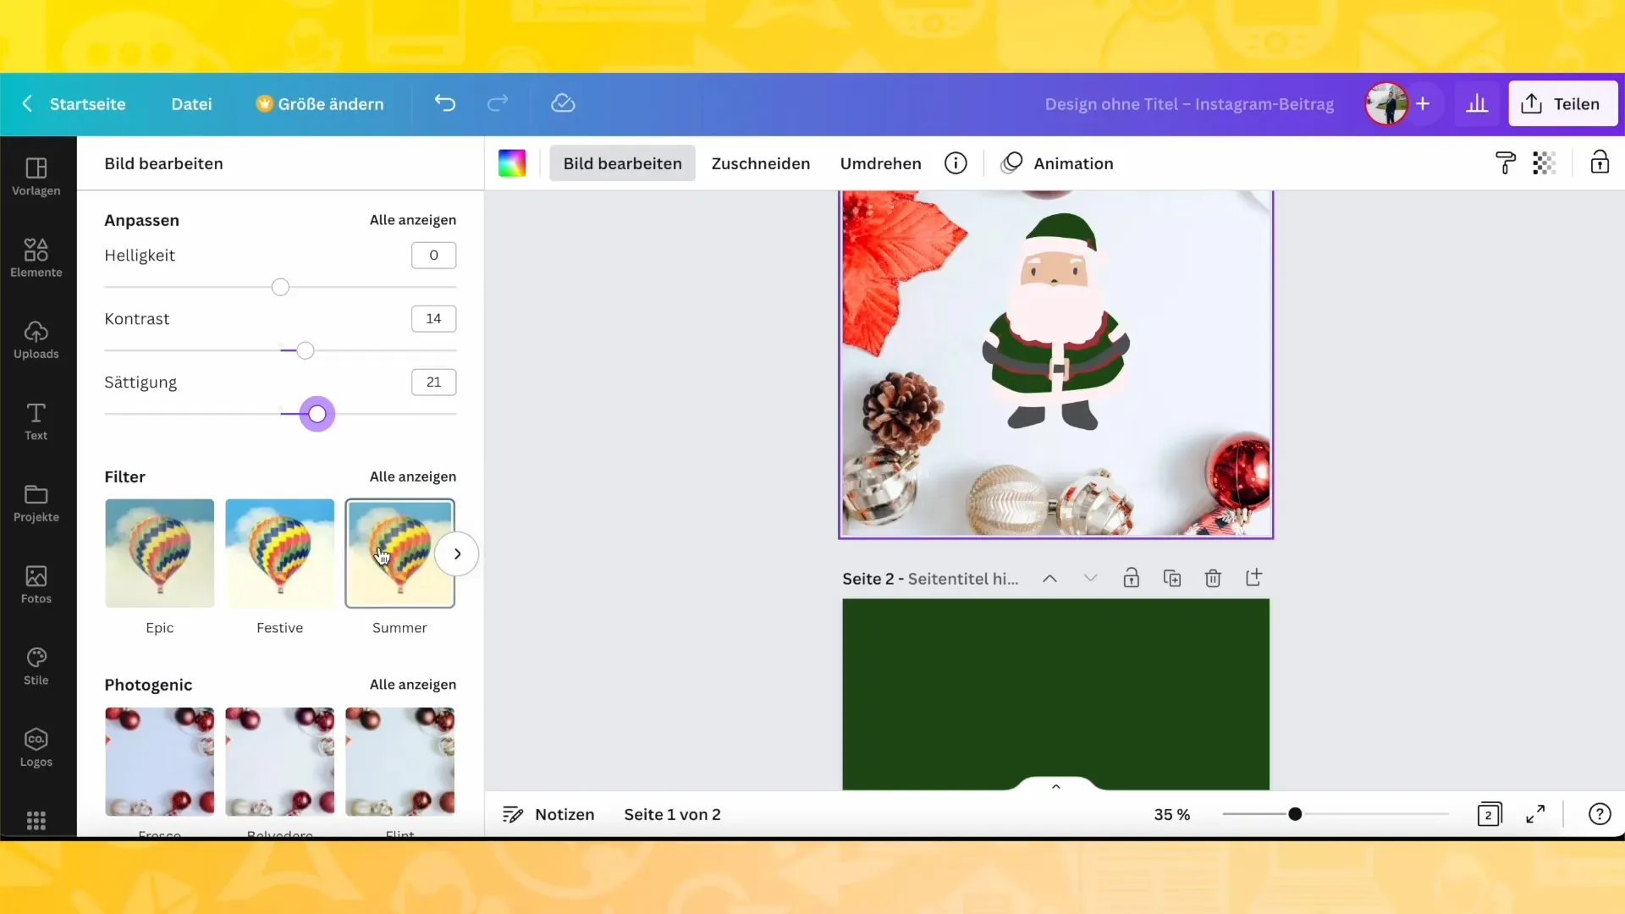
Task: Click the Redo arrow icon
Action: [497, 104]
